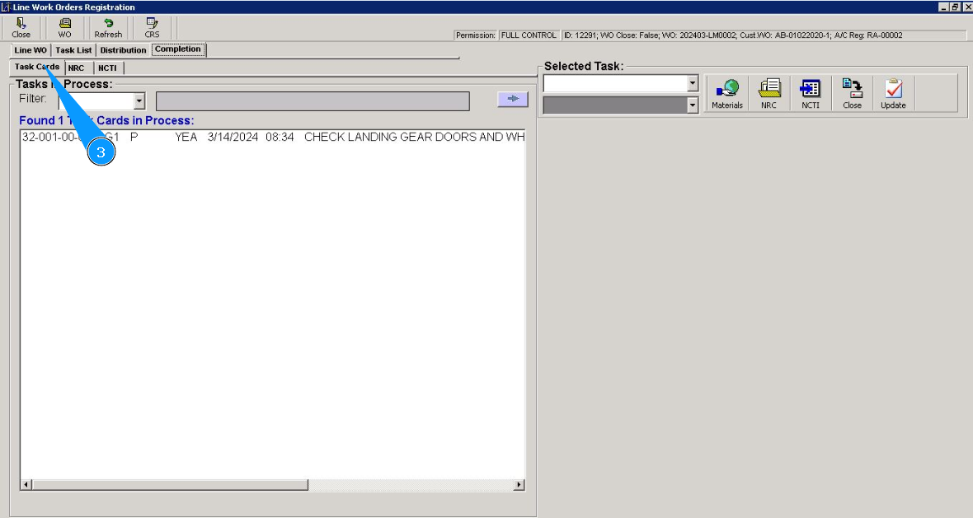
Task: Select the Completion tab
Action: [178, 49]
